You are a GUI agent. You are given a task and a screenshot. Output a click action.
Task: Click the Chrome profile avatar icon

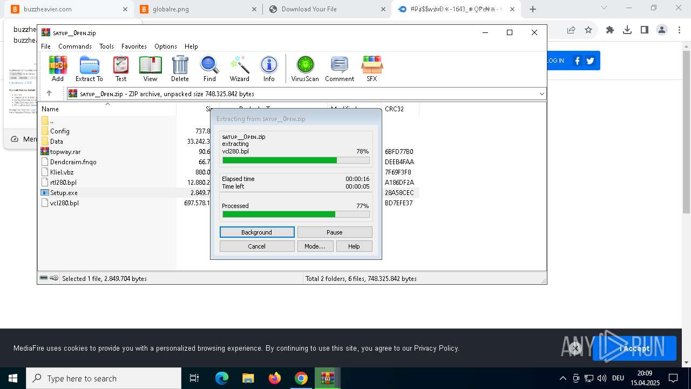pyautogui.click(x=662, y=30)
